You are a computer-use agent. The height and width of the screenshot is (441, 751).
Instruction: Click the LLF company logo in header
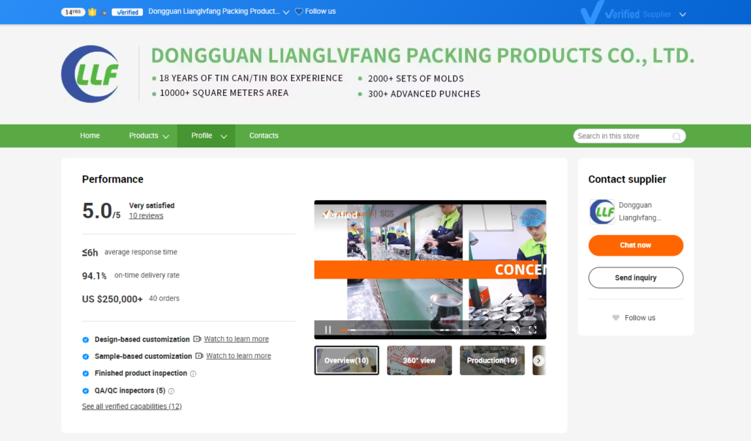point(90,74)
